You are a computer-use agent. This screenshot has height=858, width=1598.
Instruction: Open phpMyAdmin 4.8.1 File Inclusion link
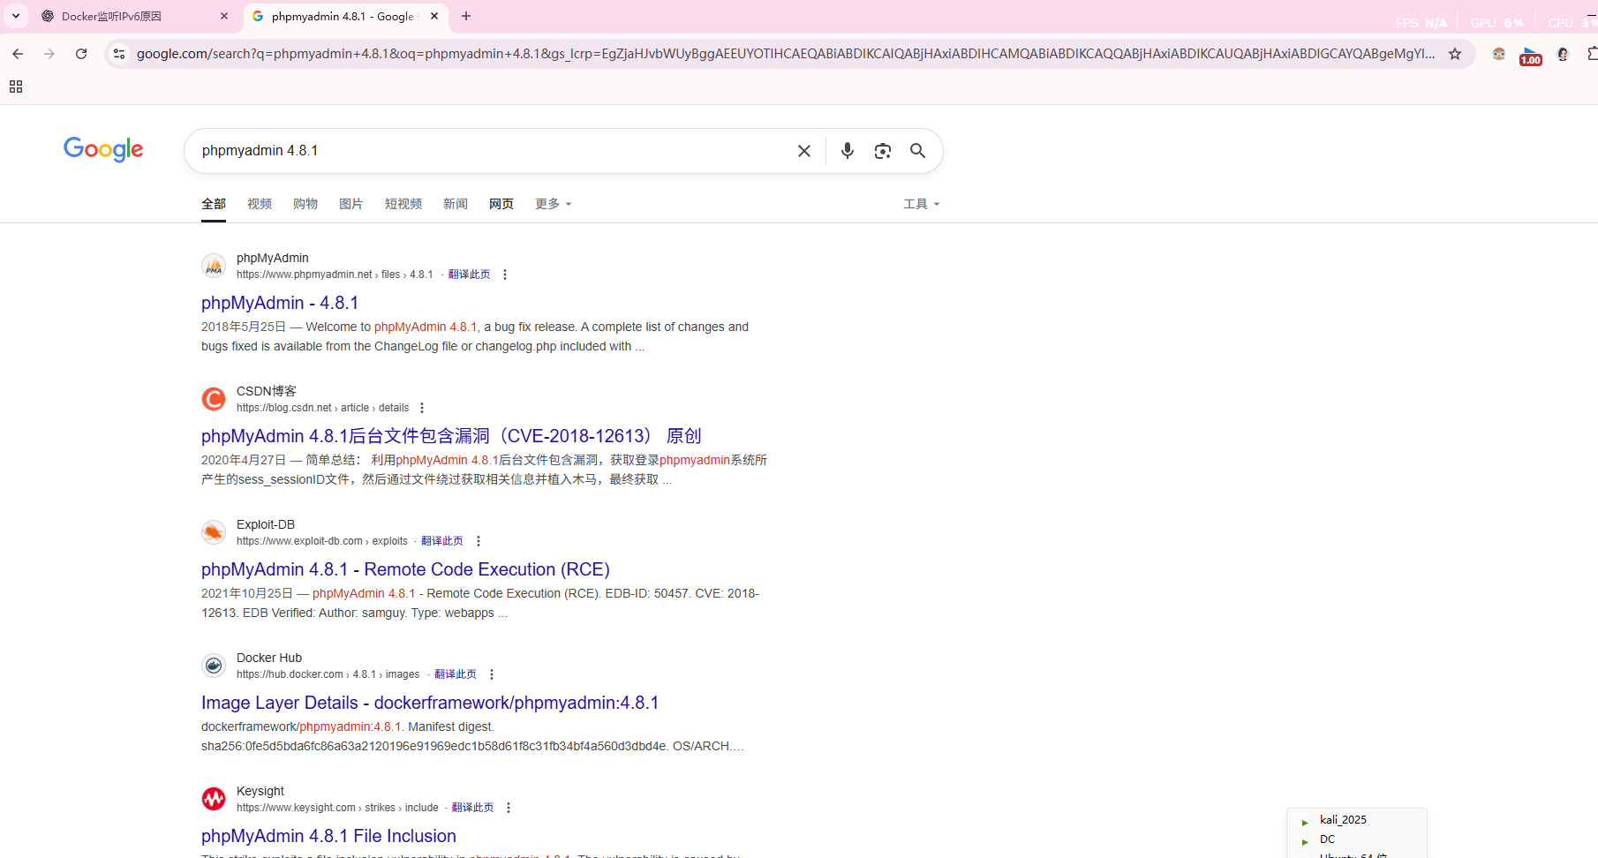[x=328, y=836]
